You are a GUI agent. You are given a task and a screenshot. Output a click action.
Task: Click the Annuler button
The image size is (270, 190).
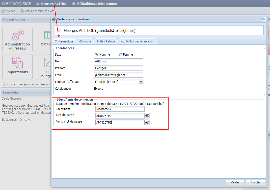pos(255,182)
